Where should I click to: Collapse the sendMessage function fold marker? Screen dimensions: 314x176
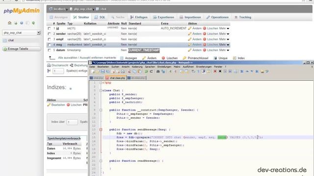pyautogui.click(x=101, y=130)
